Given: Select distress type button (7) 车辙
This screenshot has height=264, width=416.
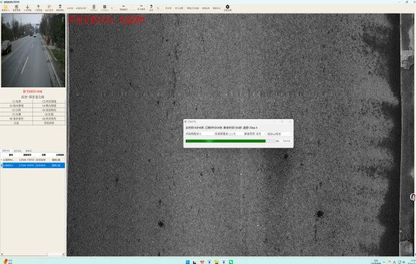Looking at the screenshot, I should (x=16, y=115).
